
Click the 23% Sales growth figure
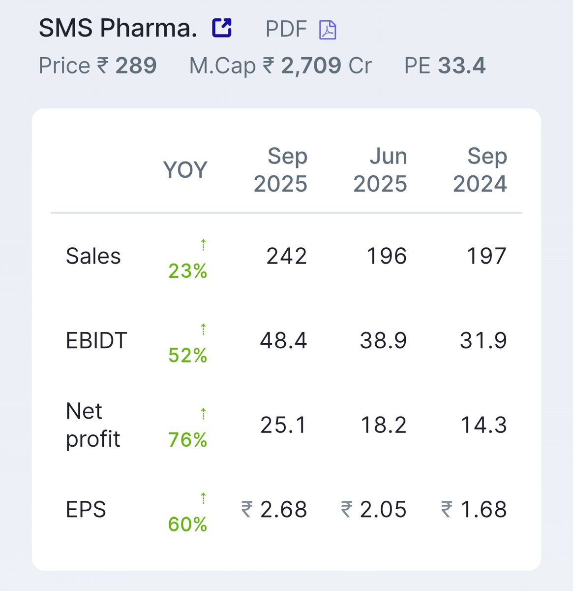(x=188, y=271)
